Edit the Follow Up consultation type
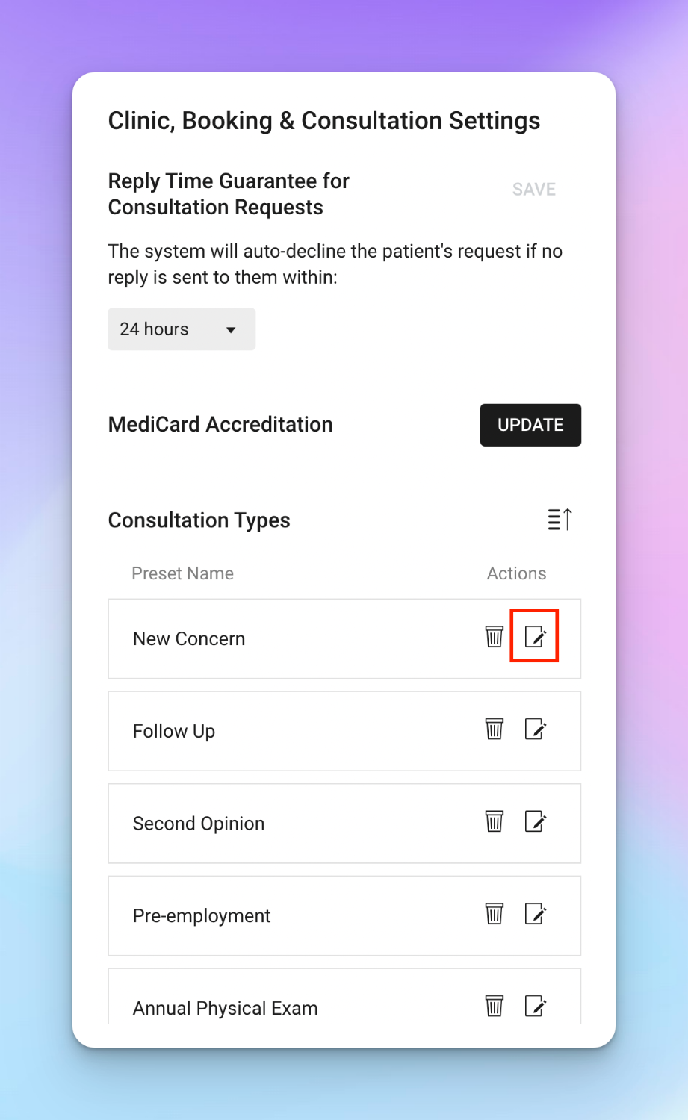 536,729
